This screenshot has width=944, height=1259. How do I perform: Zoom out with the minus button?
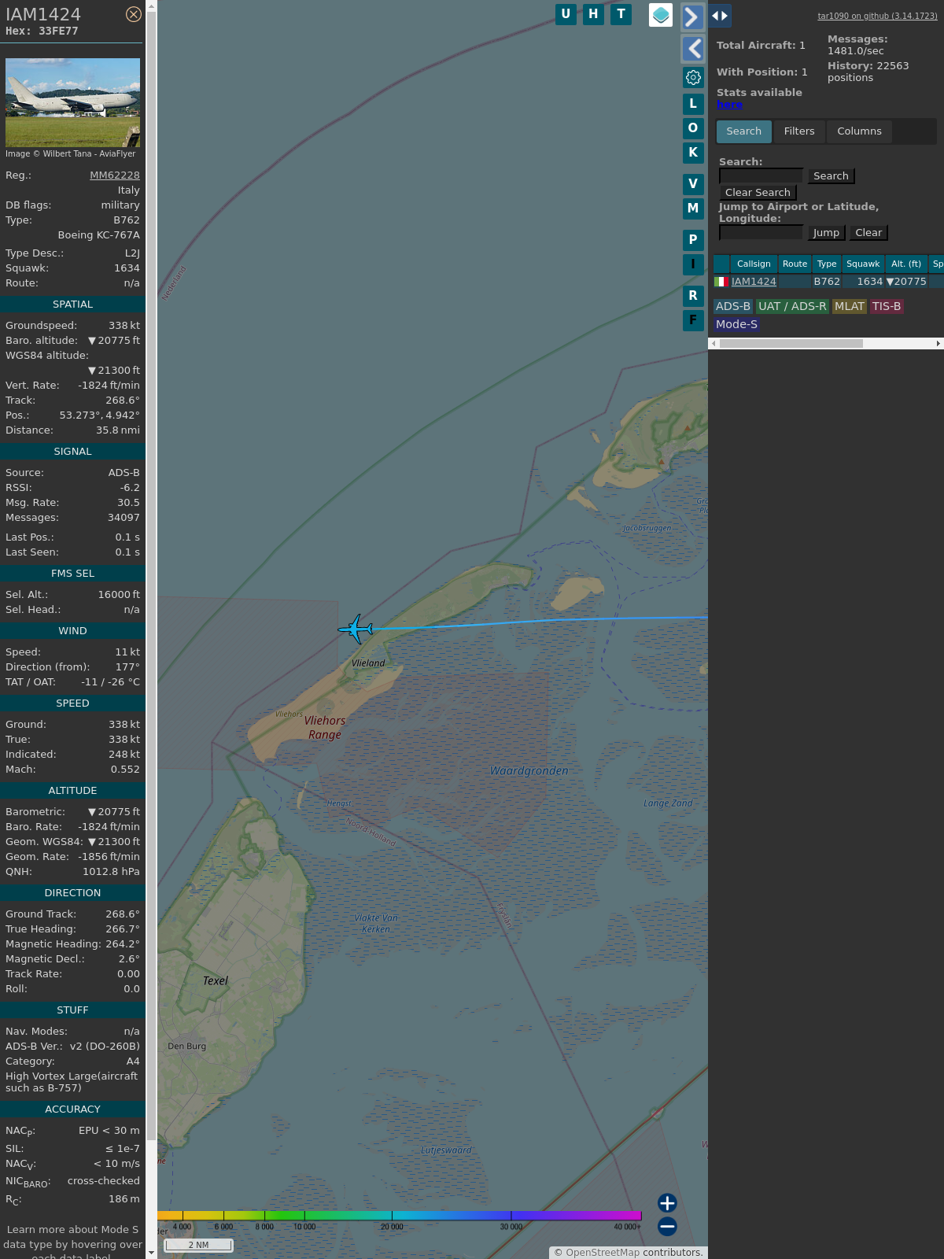click(667, 1226)
